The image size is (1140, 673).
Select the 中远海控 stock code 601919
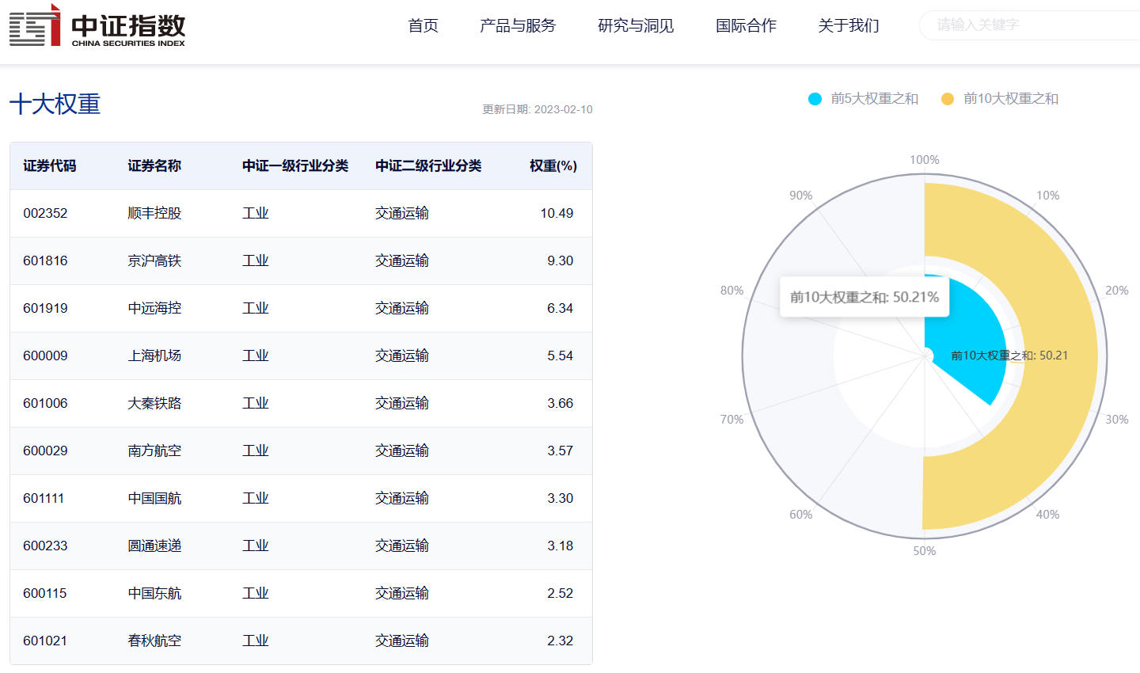(x=45, y=308)
